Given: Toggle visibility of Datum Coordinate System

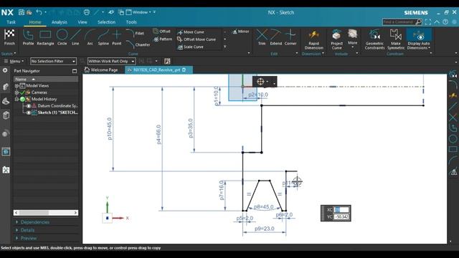Looking at the screenshot, I should 29,106.
